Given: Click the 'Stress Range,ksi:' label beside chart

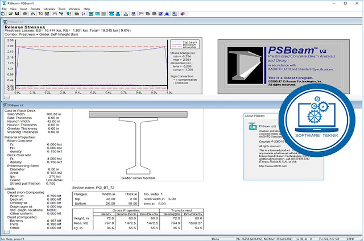Looking at the screenshot, I should tap(183, 53).
